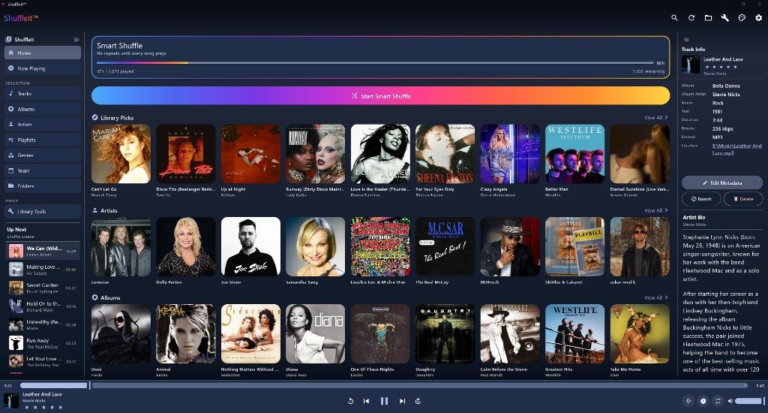
Task: Rate track in Track Info stars
Action: click(x=721, y=67)
